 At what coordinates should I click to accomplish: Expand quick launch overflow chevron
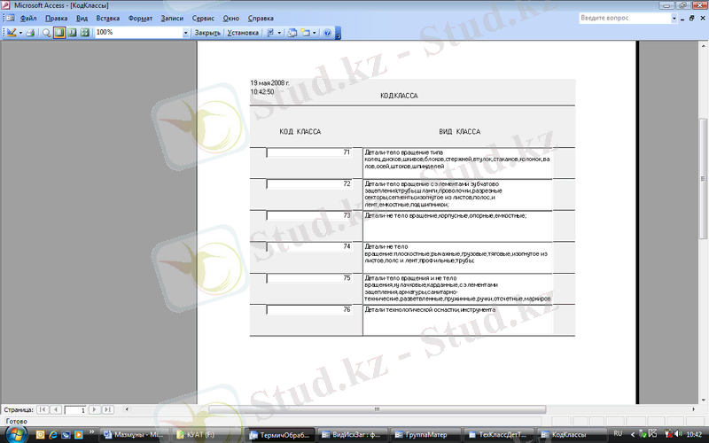tap(92, 432)
